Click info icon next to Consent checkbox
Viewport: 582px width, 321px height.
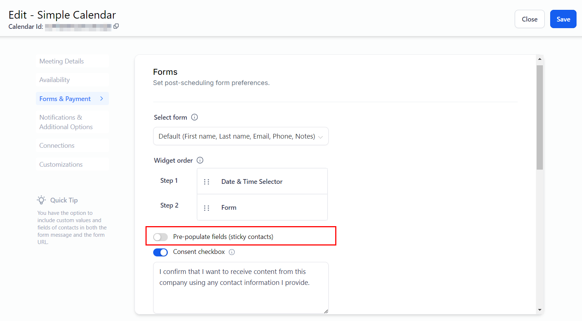[232, 252]
